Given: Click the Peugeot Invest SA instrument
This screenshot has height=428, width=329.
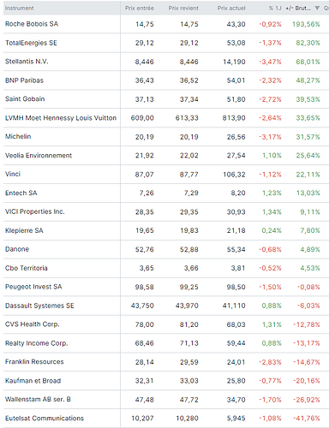Looking at the screenshot, I should coord(33,287).
